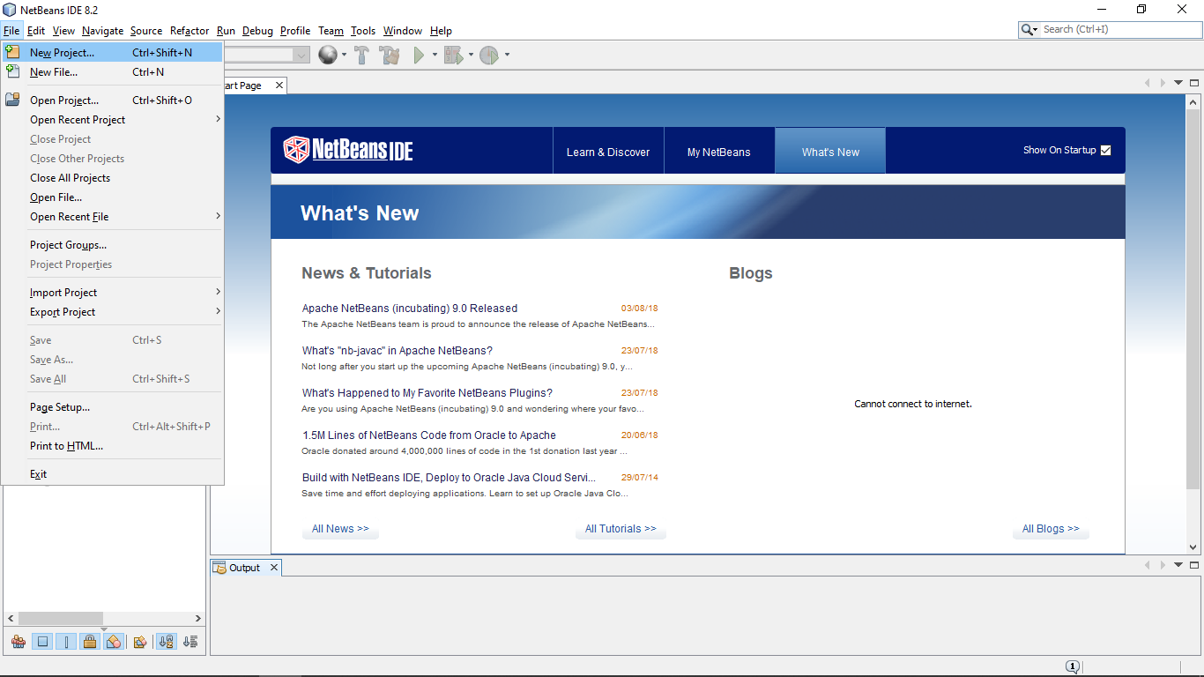Toggle Show Inherited Members in navigator
The image size is (1204, 677).
click(18, 642)
